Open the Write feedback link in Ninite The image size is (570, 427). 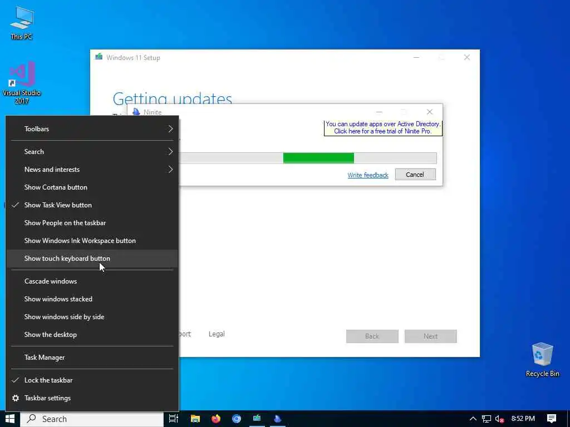click(x=368, y=175)
